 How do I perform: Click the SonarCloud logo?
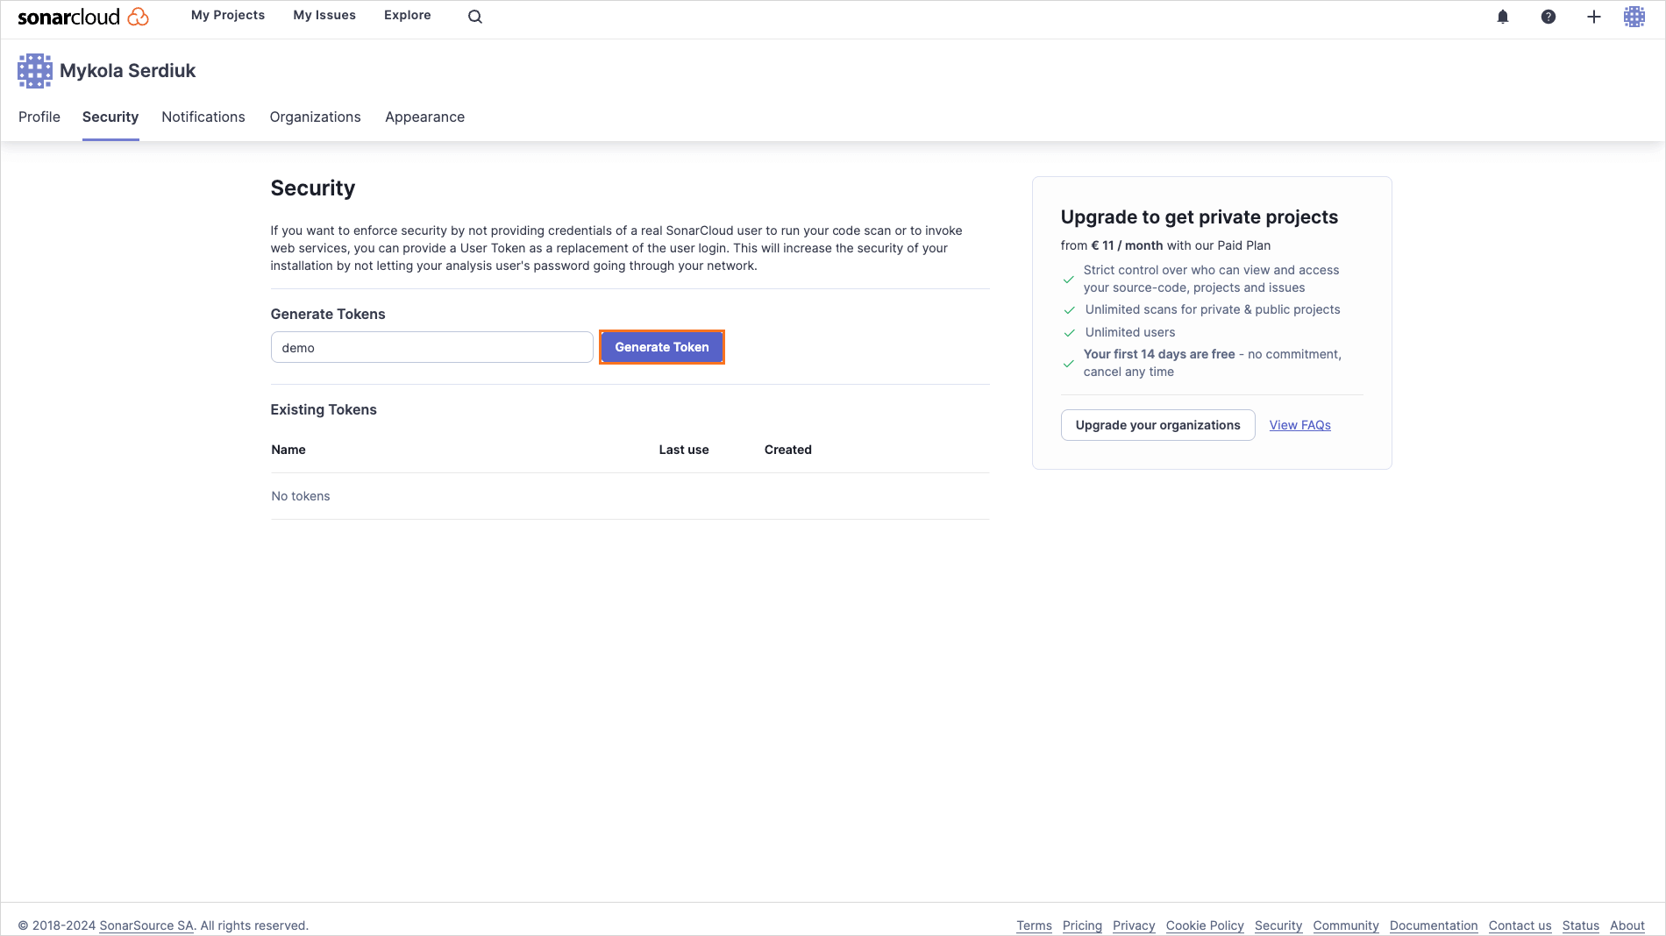pos(83,16)
